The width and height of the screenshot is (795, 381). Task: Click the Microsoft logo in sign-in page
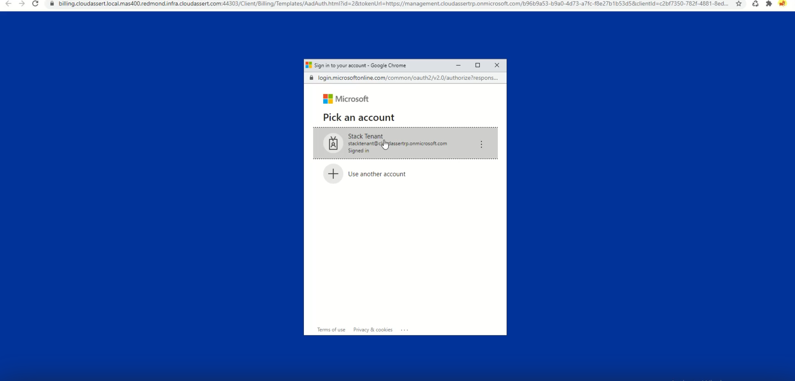tap(346, 99)
